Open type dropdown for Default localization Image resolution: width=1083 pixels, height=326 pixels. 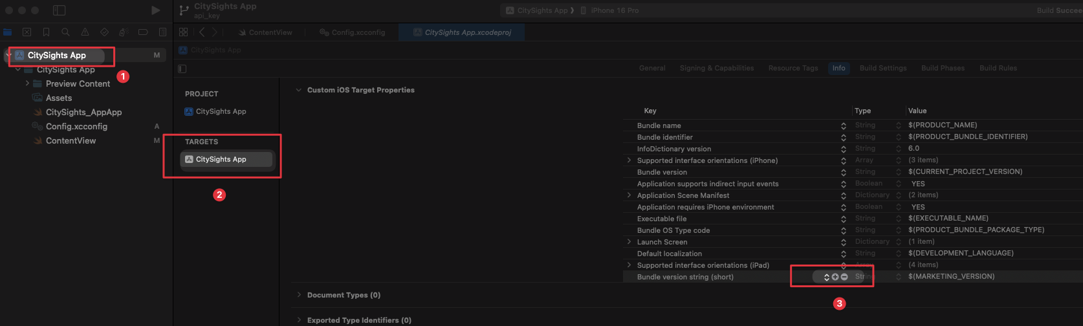click(x=899, y=254)
